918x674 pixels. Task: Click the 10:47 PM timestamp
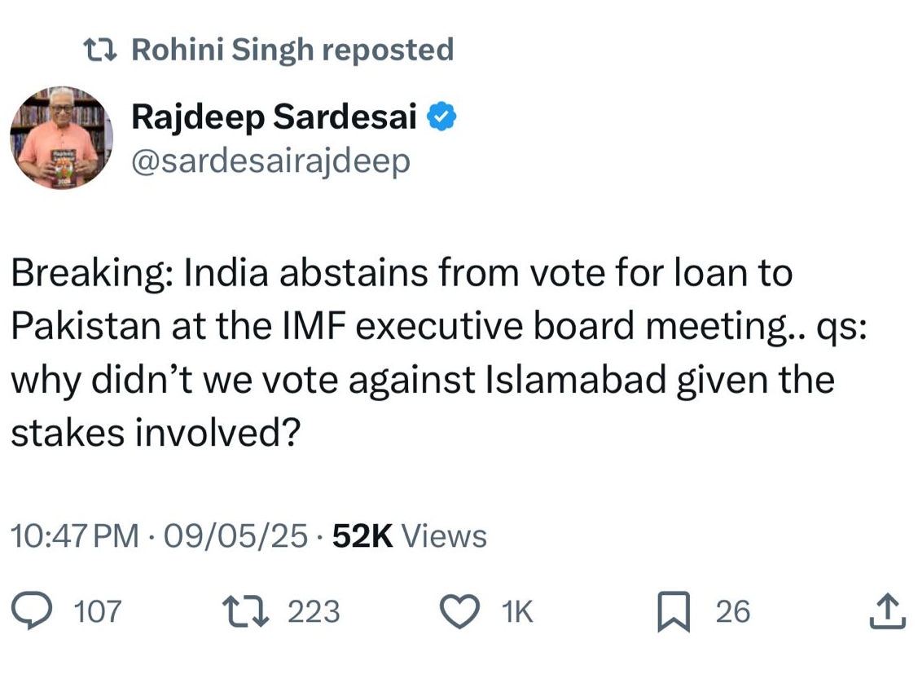[x=74, y=536]
